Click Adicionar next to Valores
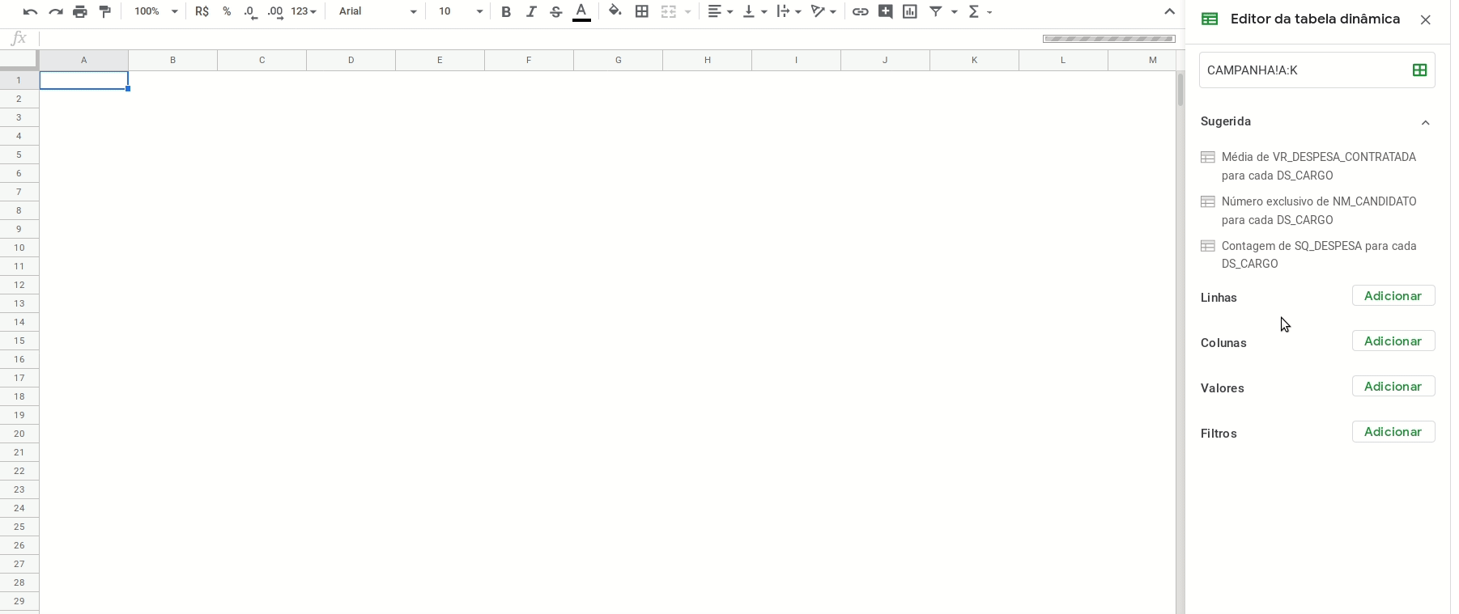 (1393, 387)
